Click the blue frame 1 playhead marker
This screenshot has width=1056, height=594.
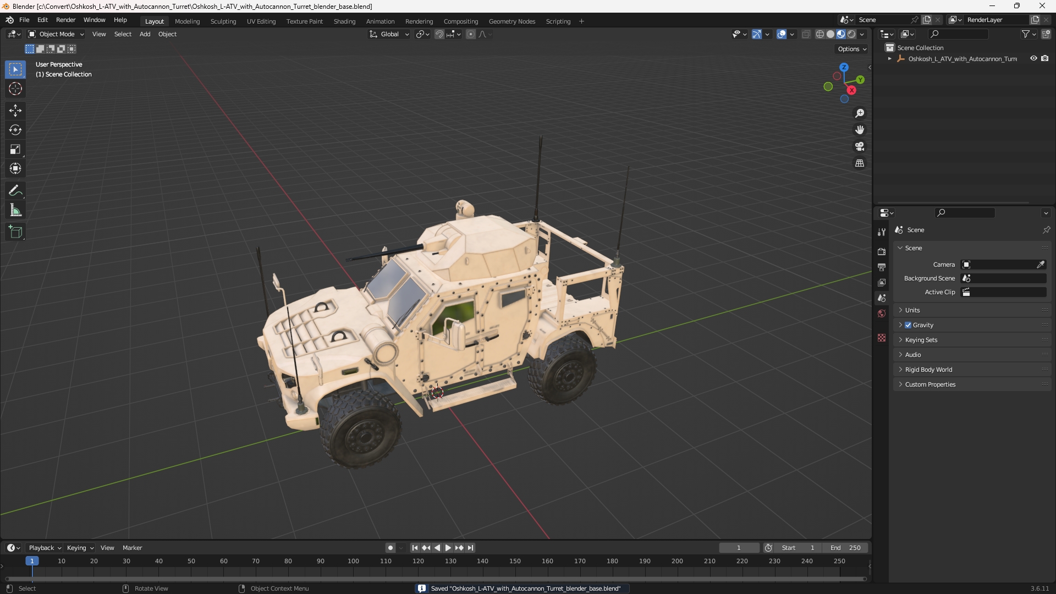32,561
